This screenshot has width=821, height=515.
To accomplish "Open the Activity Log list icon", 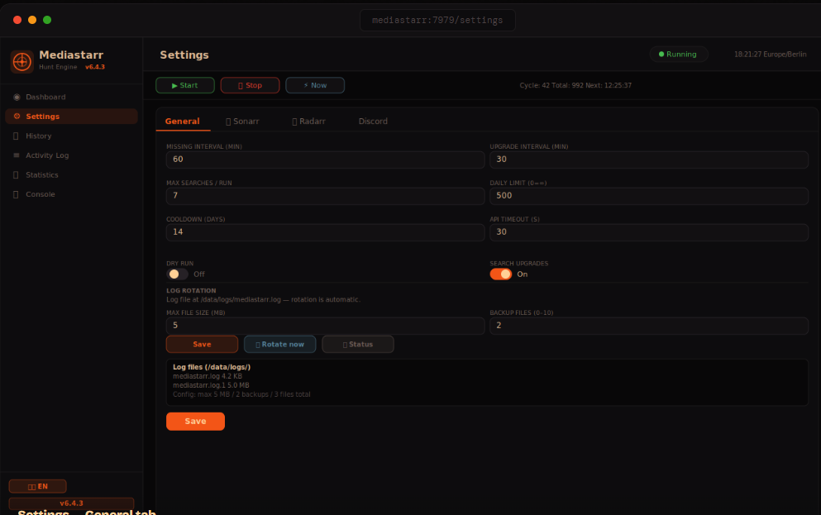I will (17, 155).
